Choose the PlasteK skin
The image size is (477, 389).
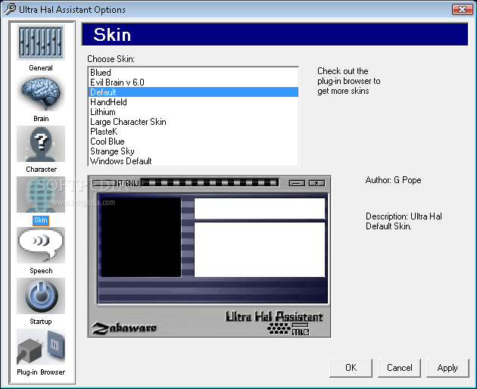[193, 132]
